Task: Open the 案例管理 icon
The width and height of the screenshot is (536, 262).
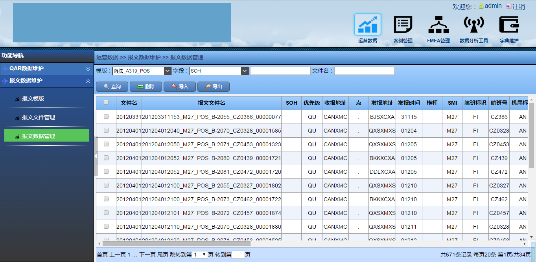Action: pyautogui.click(x=403, y=25)
